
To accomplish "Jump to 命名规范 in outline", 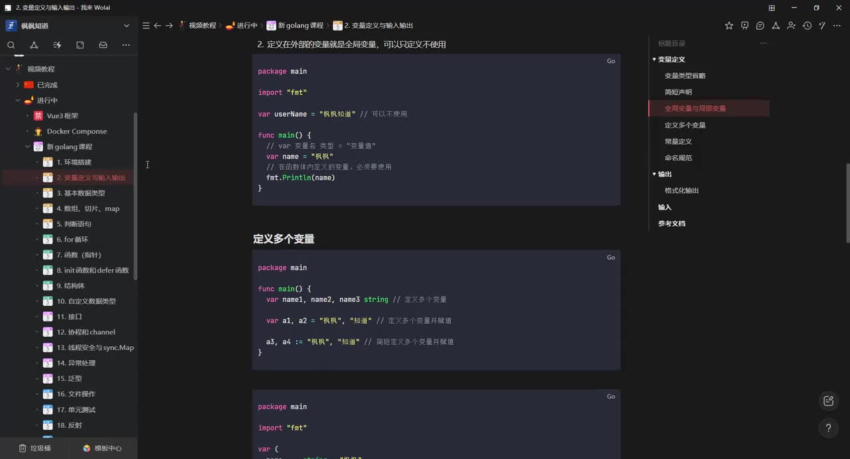I will pos(678,158).
